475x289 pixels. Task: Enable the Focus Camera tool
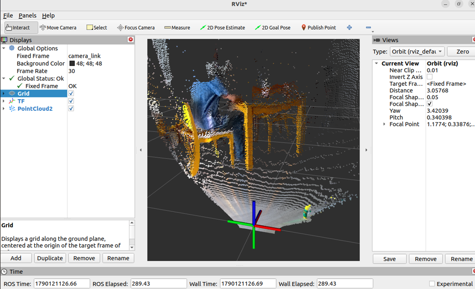(x=136, y=28)
